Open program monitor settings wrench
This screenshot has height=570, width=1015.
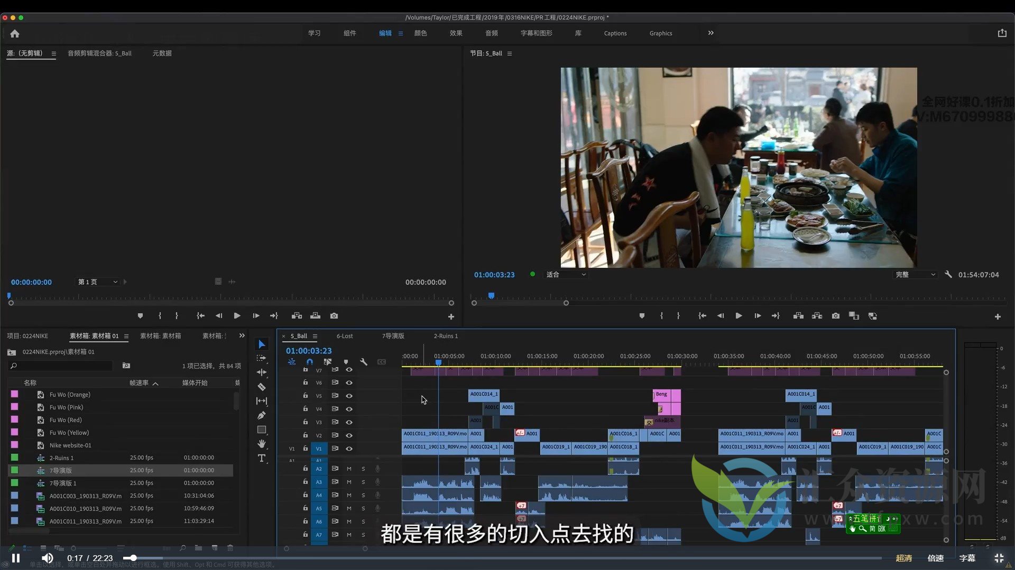(948, 275)
